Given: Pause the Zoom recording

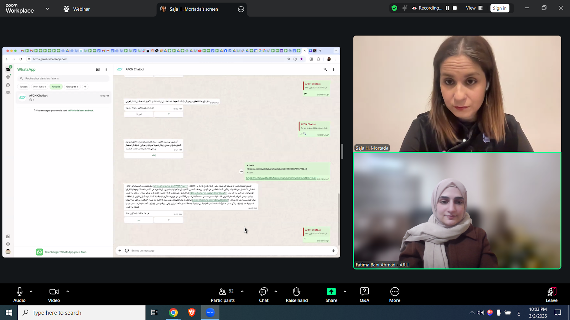Looking at the screenshot, I should [447, 8].
